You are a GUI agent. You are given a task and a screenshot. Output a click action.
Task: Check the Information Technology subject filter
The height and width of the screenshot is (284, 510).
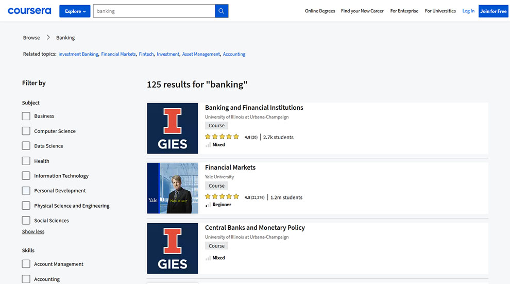coord(26,176)
